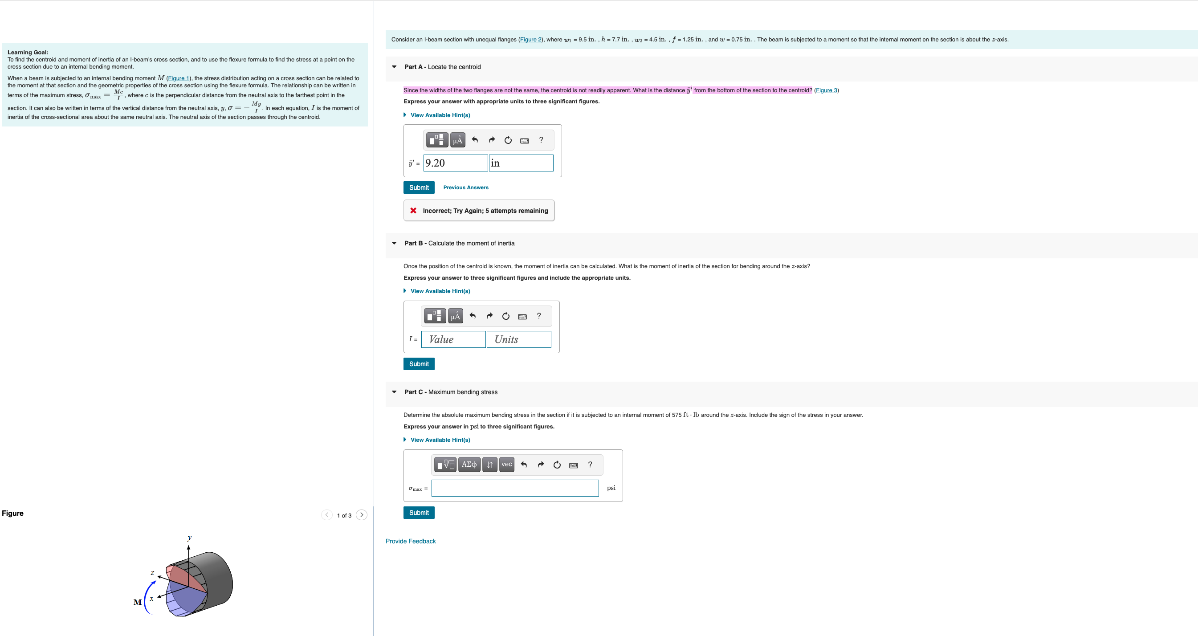Open the Figure 2 link in problem statement
Screen dimensions: 1198x636
point(530,40)
